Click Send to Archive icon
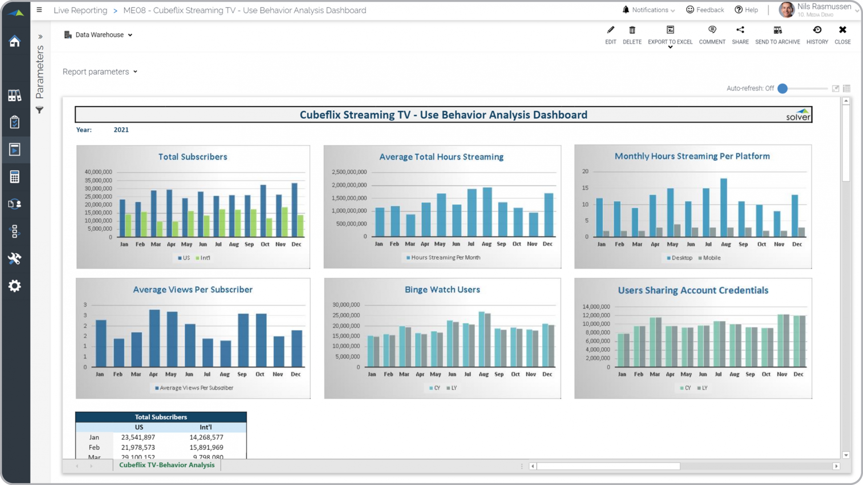Screen dimensions: 863x485 pyautogui.click(x=777, y=30)
